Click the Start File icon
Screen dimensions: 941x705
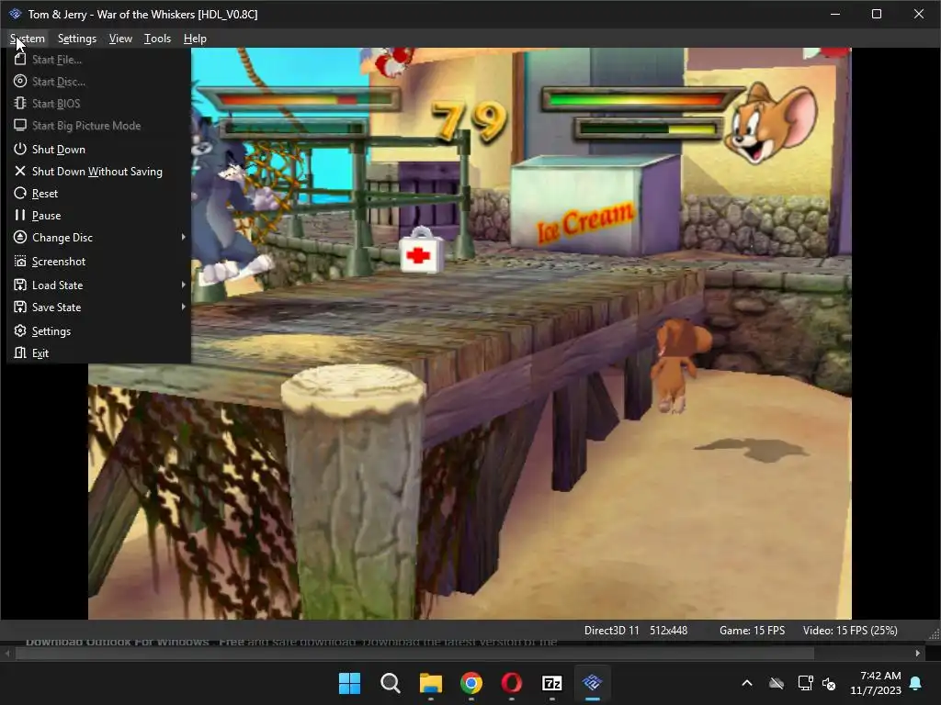[x=20, y=59]
